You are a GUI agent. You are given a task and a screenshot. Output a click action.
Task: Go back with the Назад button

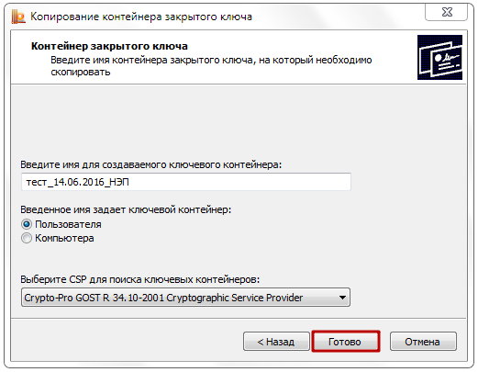pyautogui.click(x=276, y=342)
